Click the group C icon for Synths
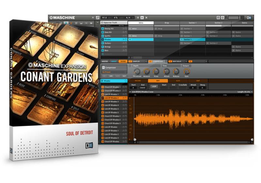This screenshot has width=261, height=183. tap(102, 36)
